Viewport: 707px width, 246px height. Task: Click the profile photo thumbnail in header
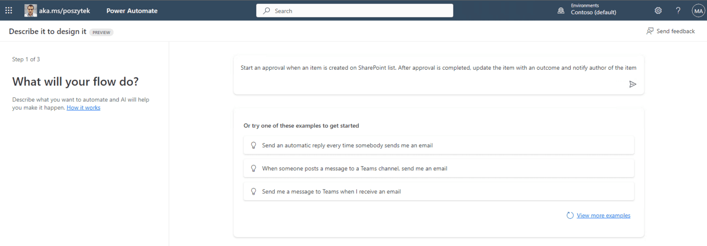[x=30, y=11]
